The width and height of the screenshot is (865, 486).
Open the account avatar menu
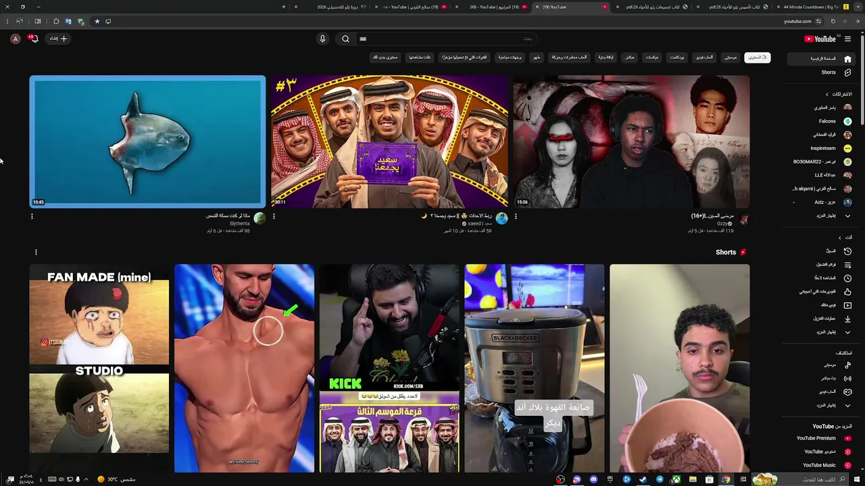point(15,38)
